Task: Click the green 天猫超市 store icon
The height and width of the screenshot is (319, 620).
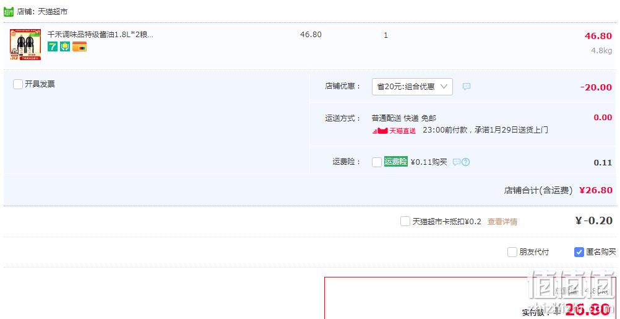Action: click(9, 12)
